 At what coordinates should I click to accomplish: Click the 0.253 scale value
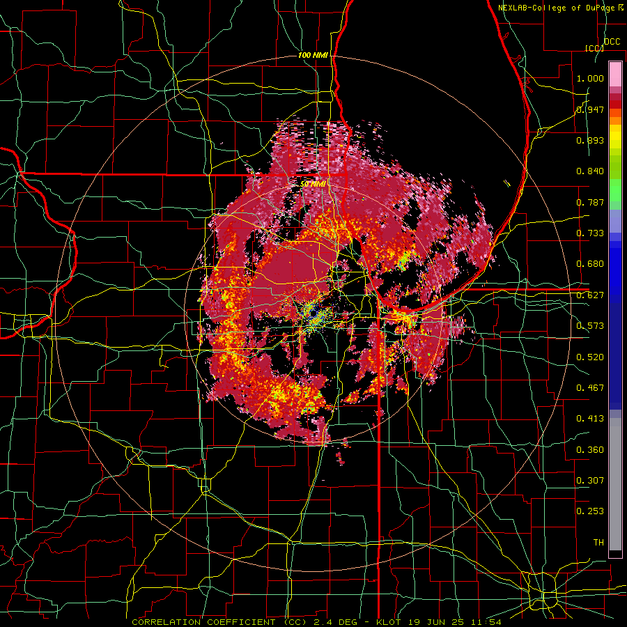point(590,511)
